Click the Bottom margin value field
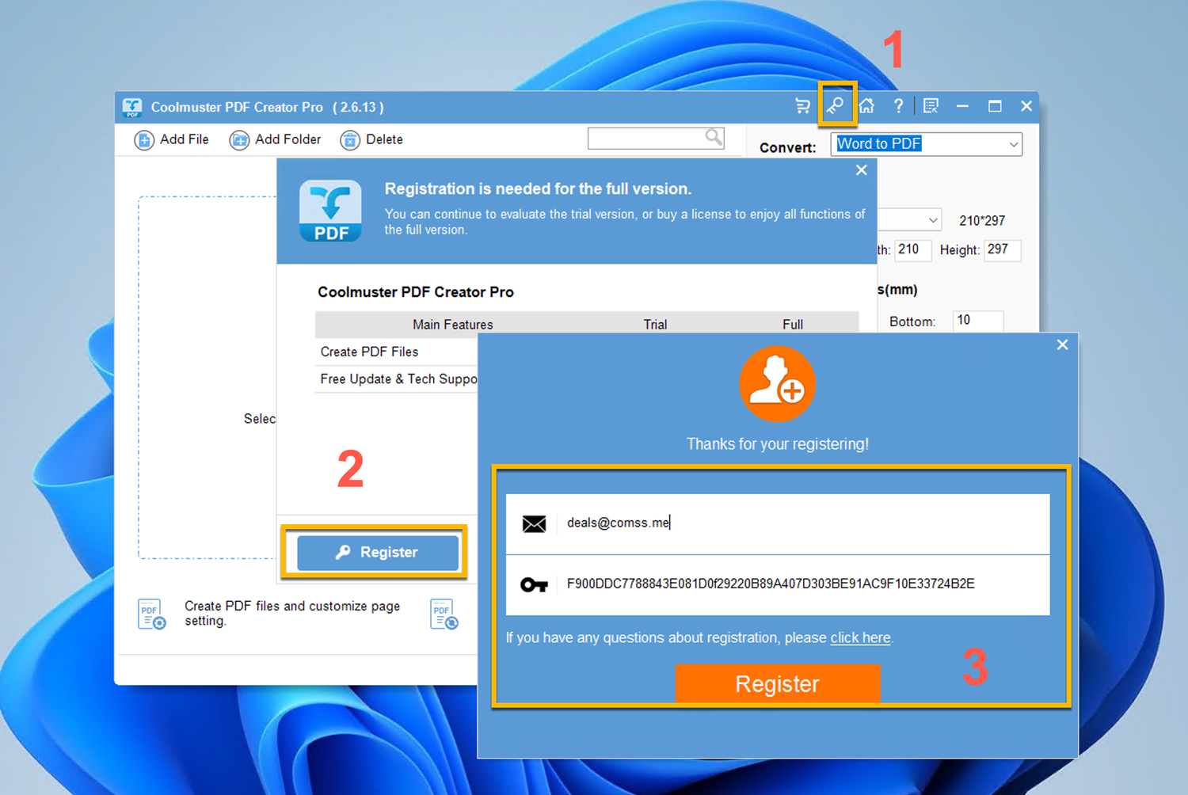Image resolution: width=1188 pixels, height=795 pixels. click(977, 320)
